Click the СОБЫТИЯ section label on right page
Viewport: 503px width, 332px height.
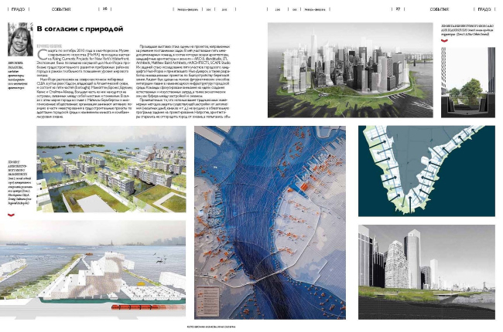coord(440,8)
